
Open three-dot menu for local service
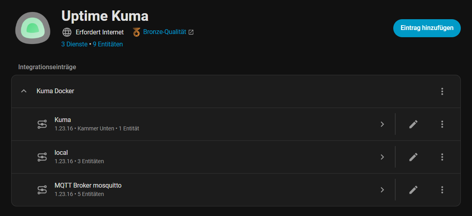pos(442,157)
